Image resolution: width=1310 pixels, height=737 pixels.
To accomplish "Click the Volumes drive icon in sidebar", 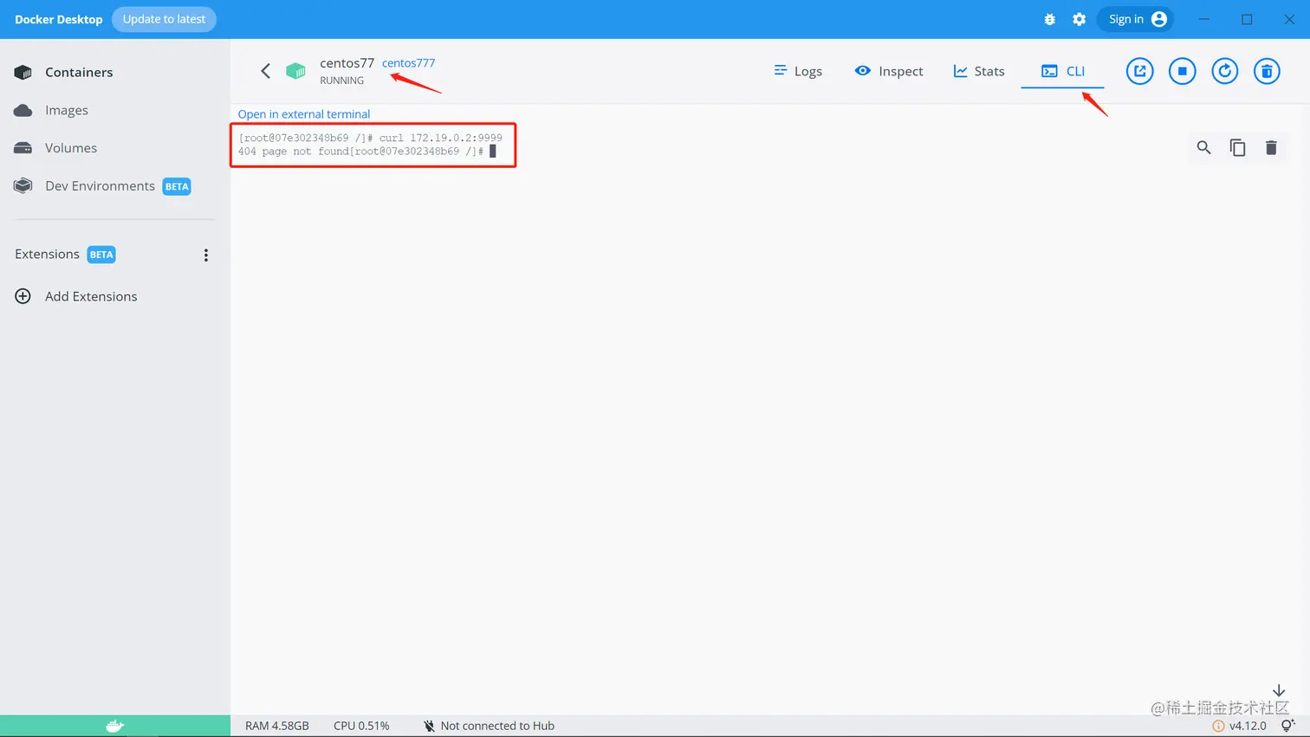I will 23,148.
